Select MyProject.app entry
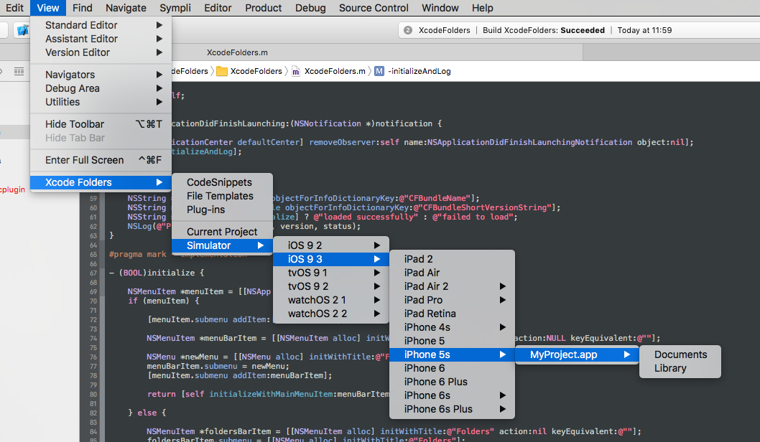 pos(577,354)
